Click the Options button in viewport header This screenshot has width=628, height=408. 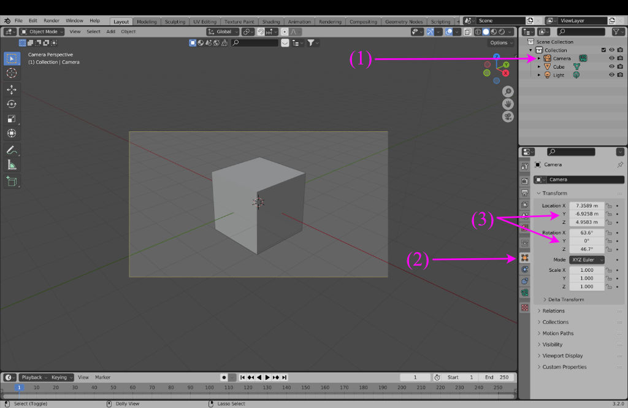501,43
